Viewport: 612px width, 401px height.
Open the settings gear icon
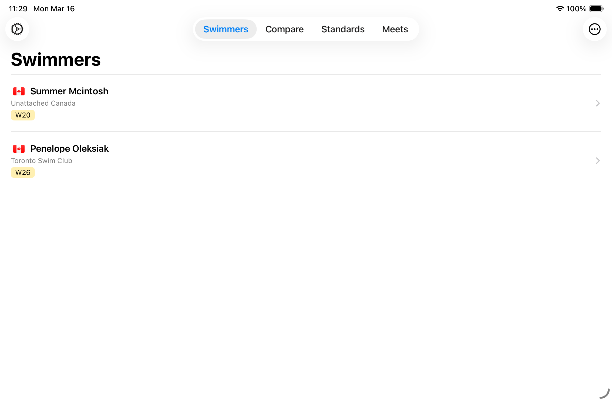click(17, 29)
